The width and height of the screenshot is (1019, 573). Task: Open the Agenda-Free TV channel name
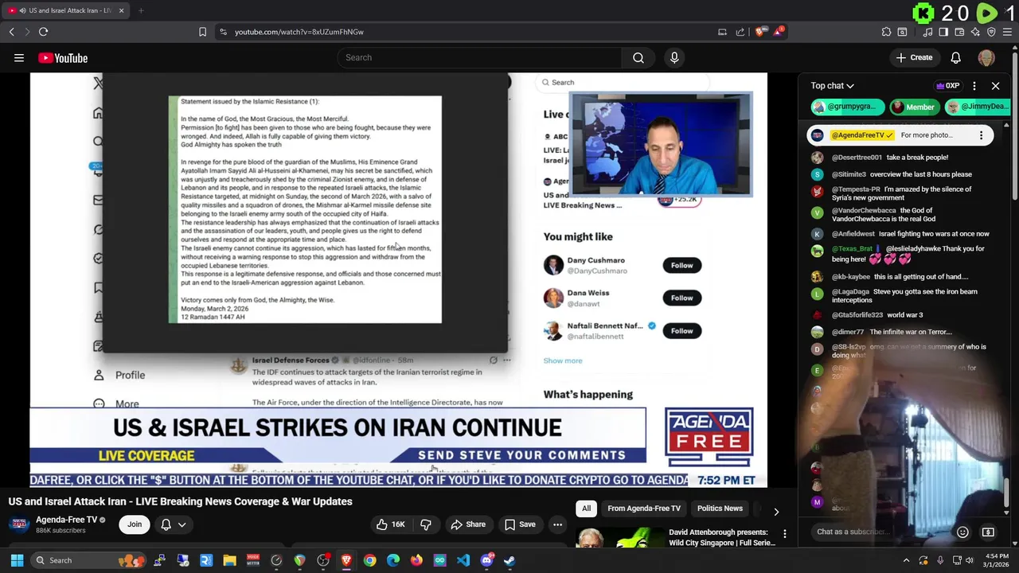click(66, 520)
